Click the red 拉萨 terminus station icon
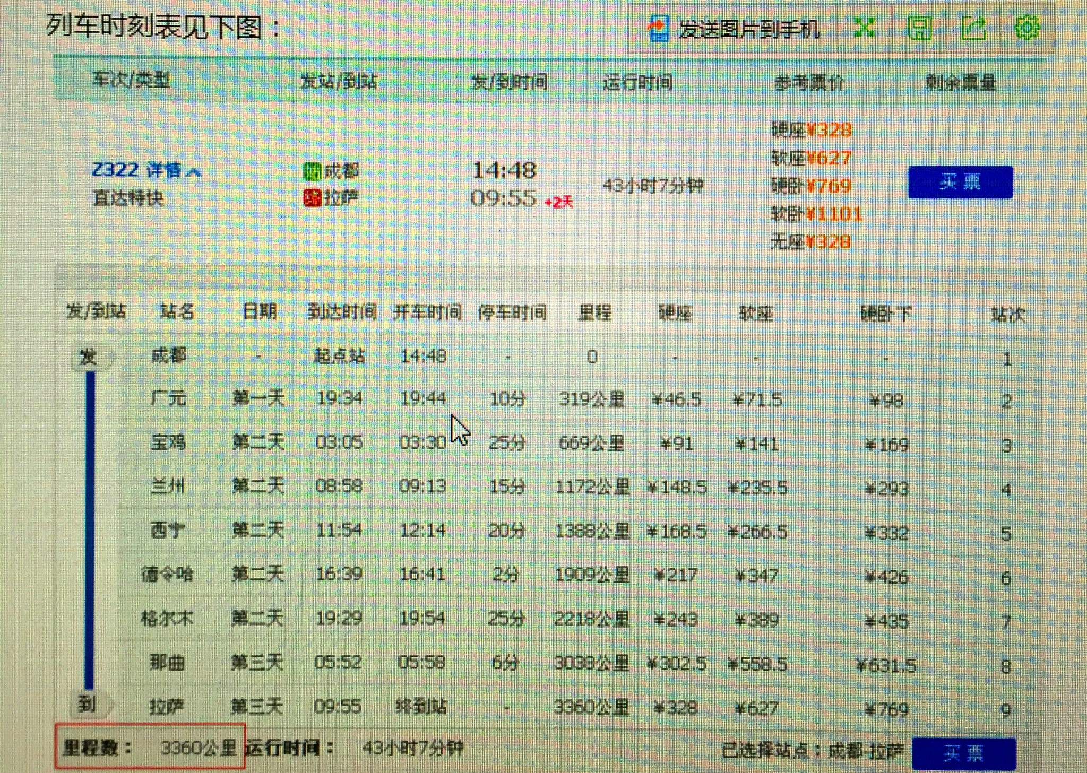1087x773 pixels. tap(312, 198)
